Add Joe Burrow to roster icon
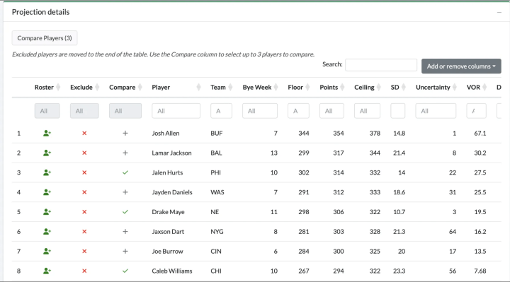The image size is (510, 282). pyautogui.click(x=47, y=251)
